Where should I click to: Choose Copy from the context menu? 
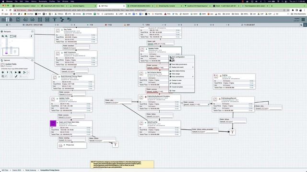pyautogui.click(x=181, y=91)
